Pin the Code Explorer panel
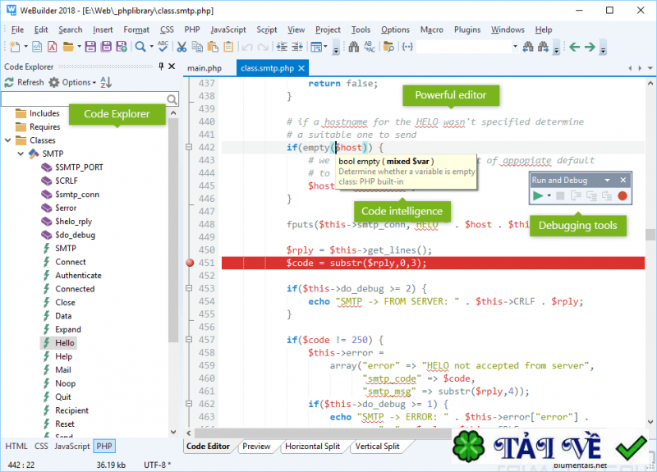This screenshot has width=657, height=472. pyautogui.click(x=161, y=66)
